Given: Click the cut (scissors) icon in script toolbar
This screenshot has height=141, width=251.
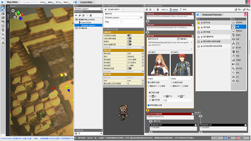Looking at the screenshot, I should 151,10.
